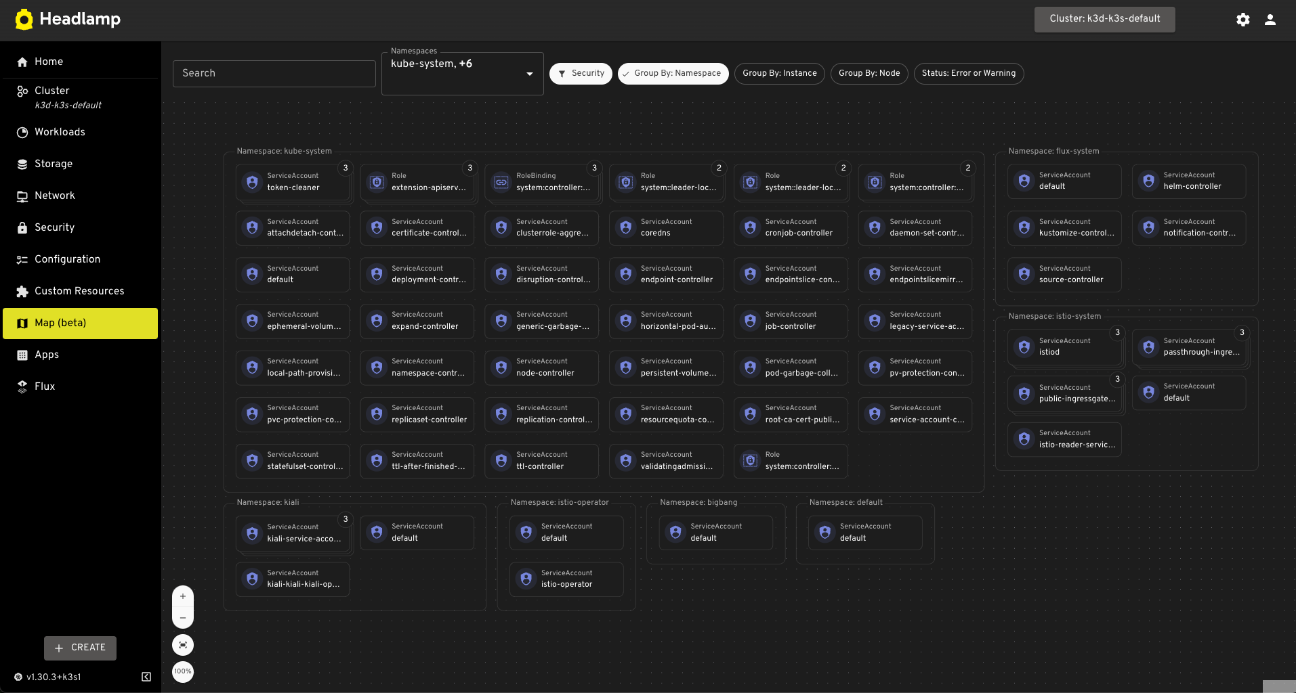Click the Cluster: k3d-k3s-default button
The width and height of the screenshot is (1296, 693).
pyautogui.click(x=1104, y=19)
